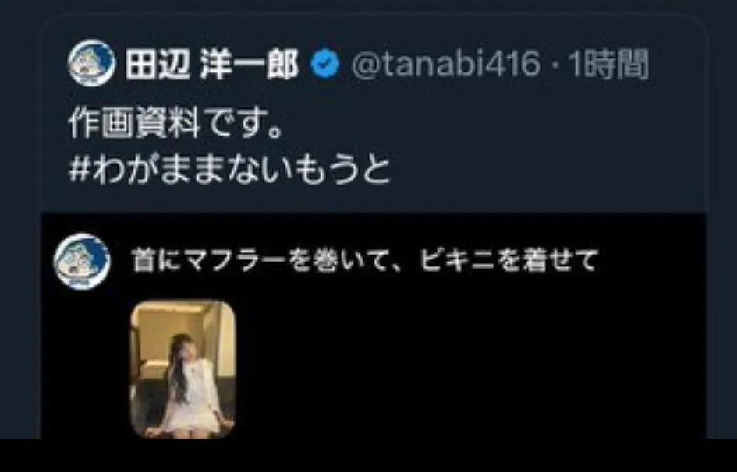Viewport: 737px width, 472px height.
Task: Select the surname 田辺 in the header
Action: tap(158, 65)
